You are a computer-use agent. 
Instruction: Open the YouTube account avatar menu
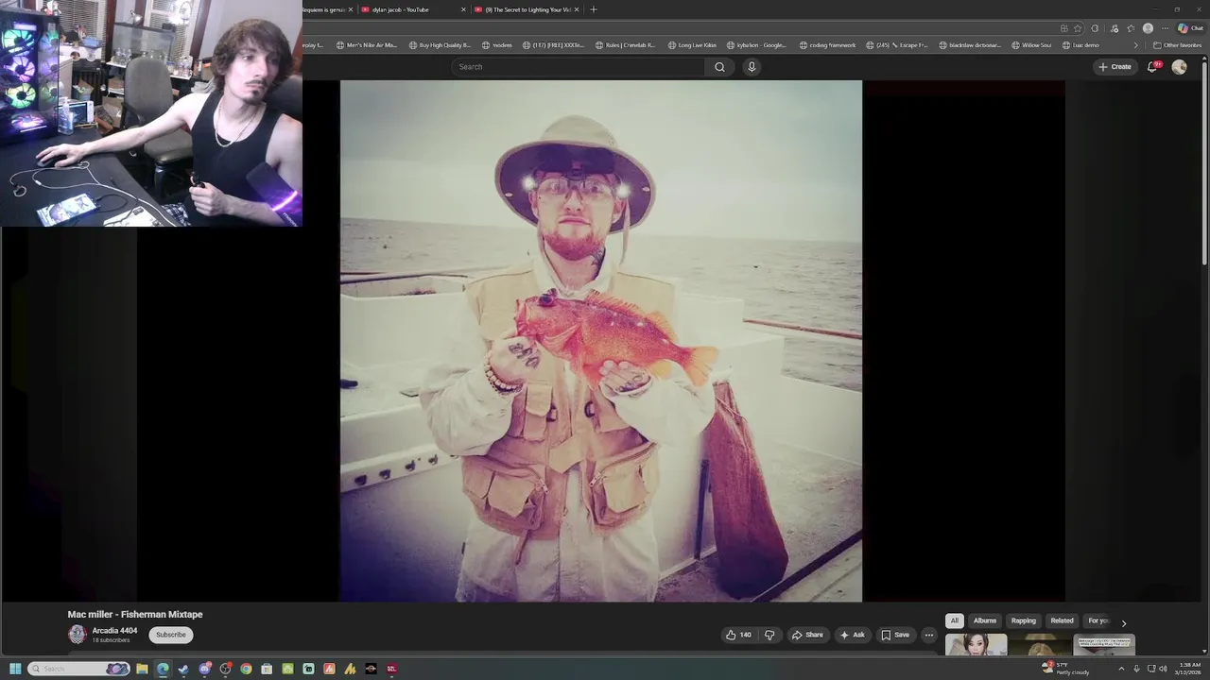(x=1179, y=67)
